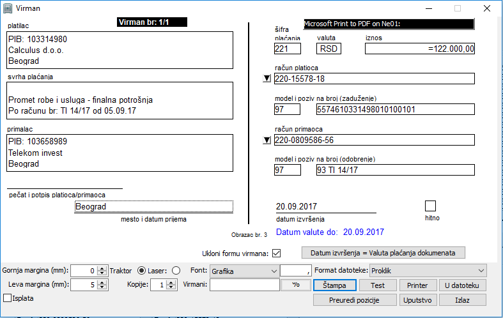Click the valuta field RSD
Screen dimensions: 503x318
[x=329, y=49]
